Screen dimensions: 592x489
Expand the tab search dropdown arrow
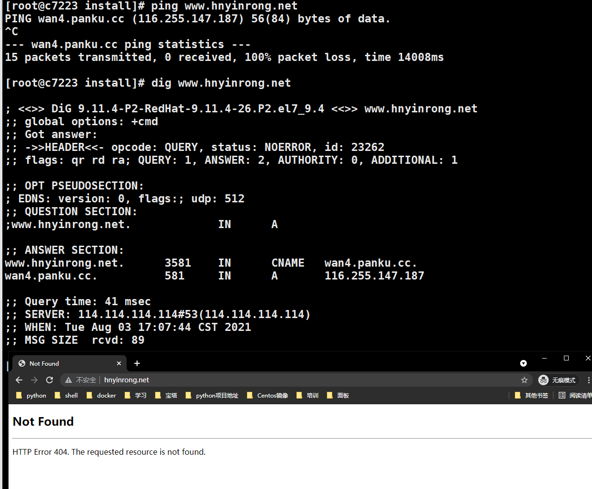tap(523, 363)
